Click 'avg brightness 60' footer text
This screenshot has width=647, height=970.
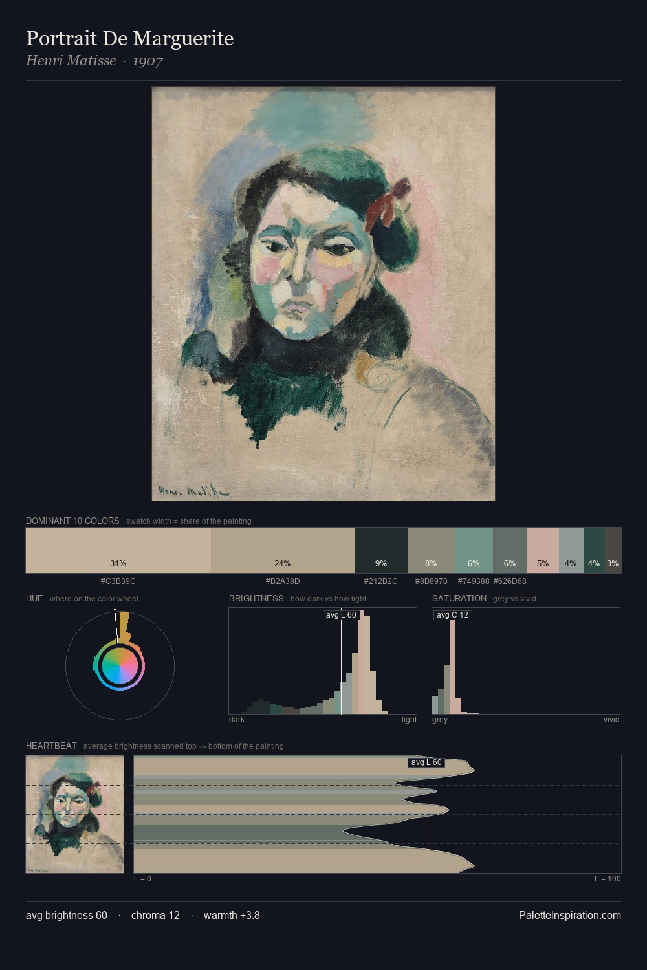(x=67, y=915)
